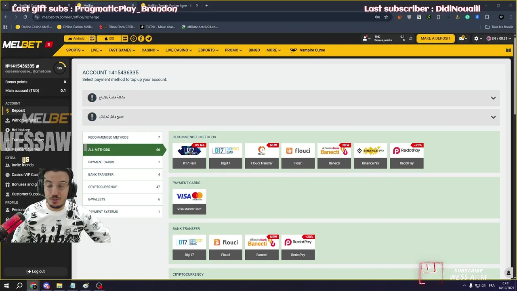Download the iOS app button
517x291 pixels.
pos(109,38)
